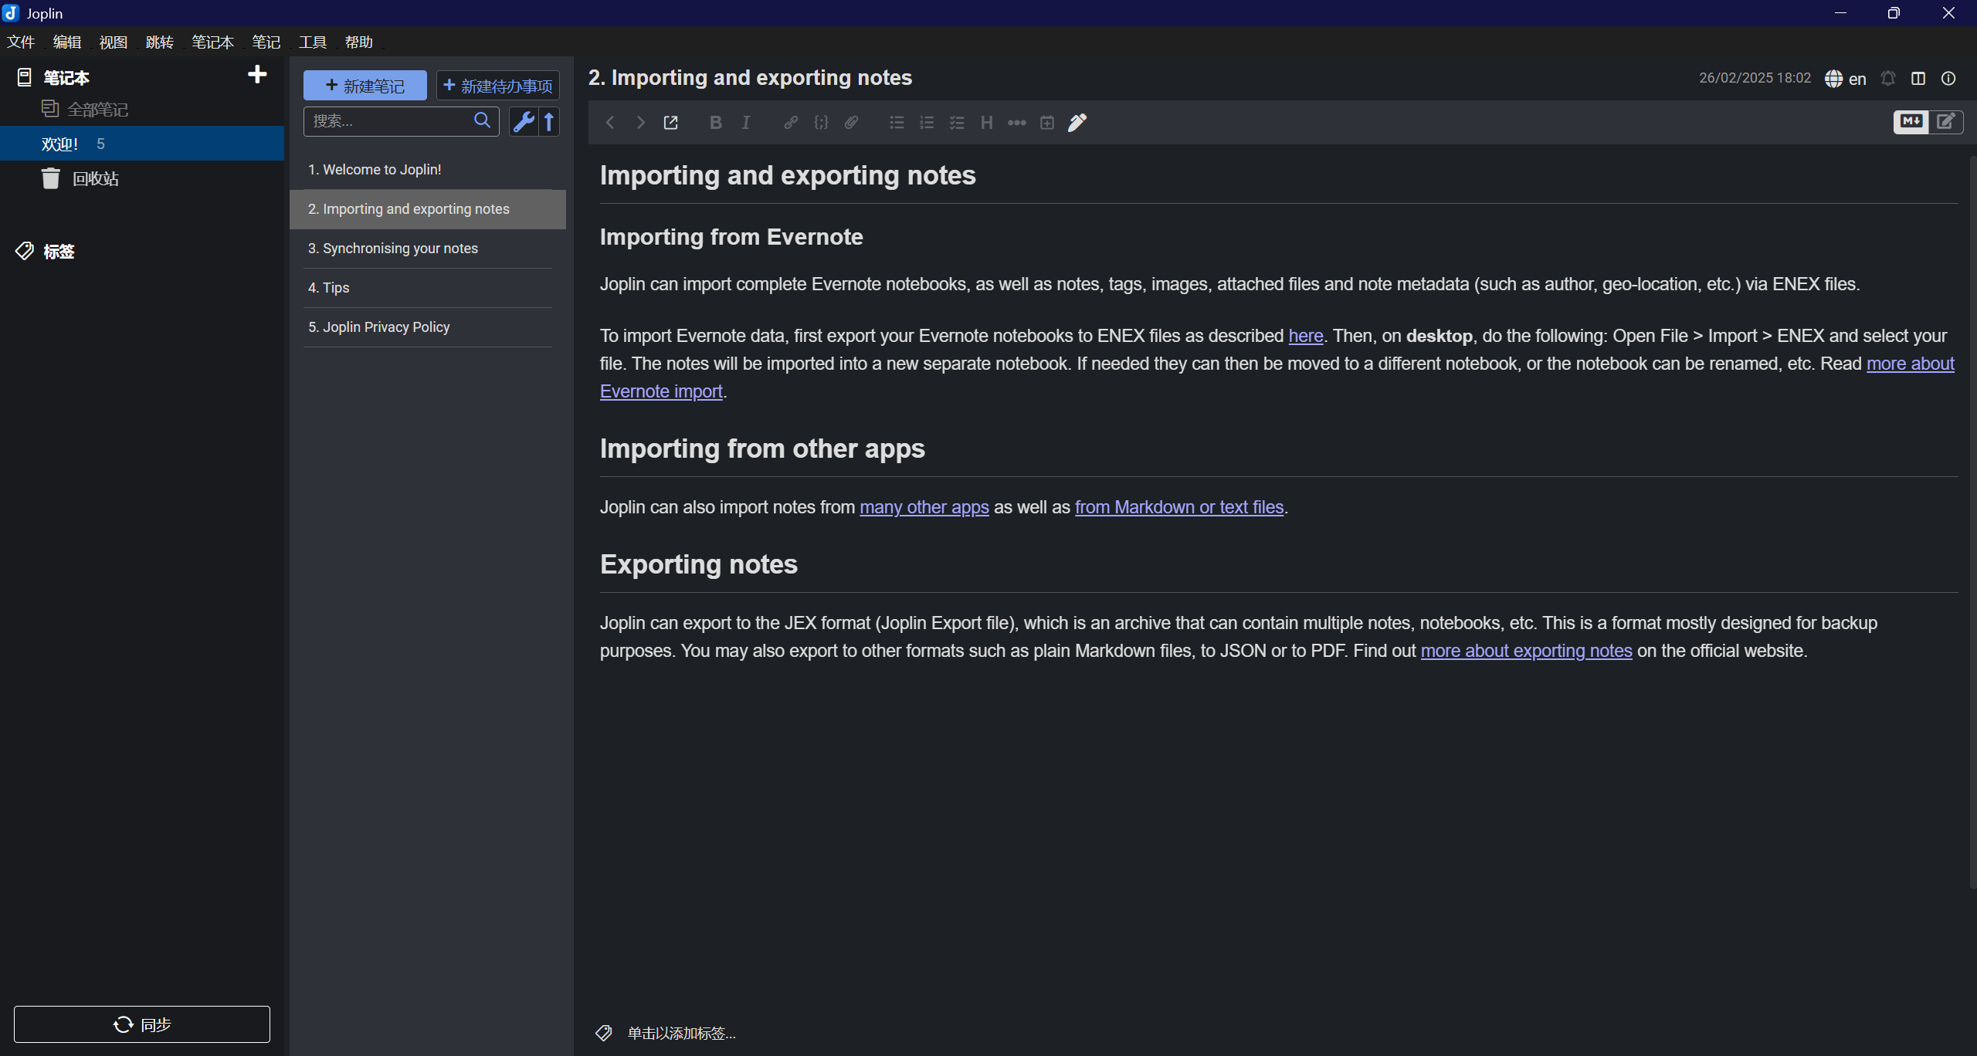
Task: Collapse the 标签 tags section header
Action: tap(59, 251)
